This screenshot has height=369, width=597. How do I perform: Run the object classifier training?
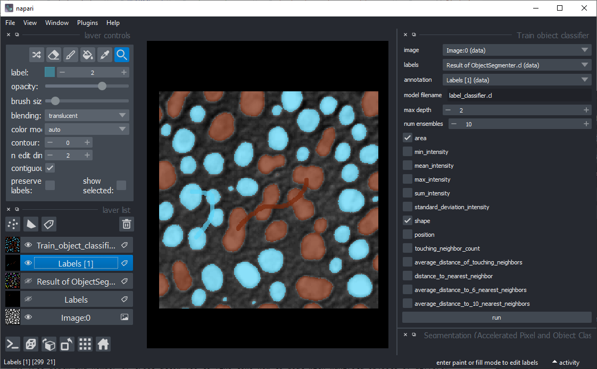pyautogui.click(x=496, y=317)
